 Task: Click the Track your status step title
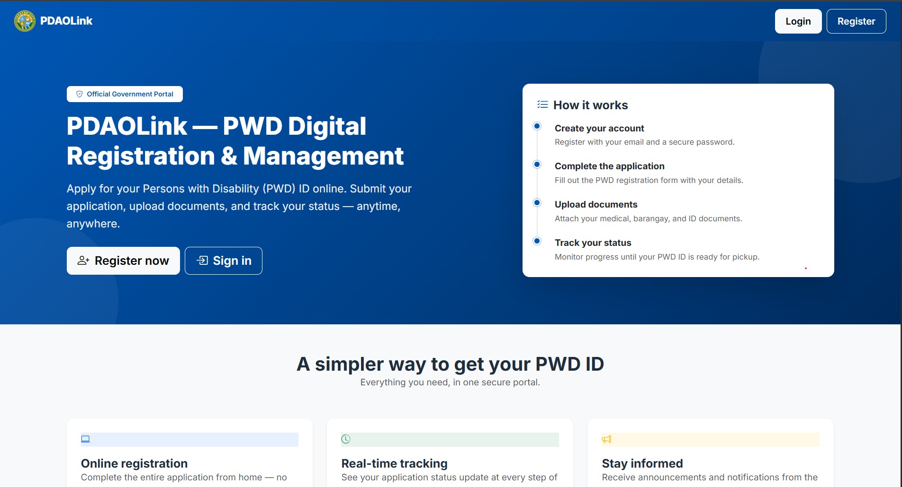[x=593, y=243]
